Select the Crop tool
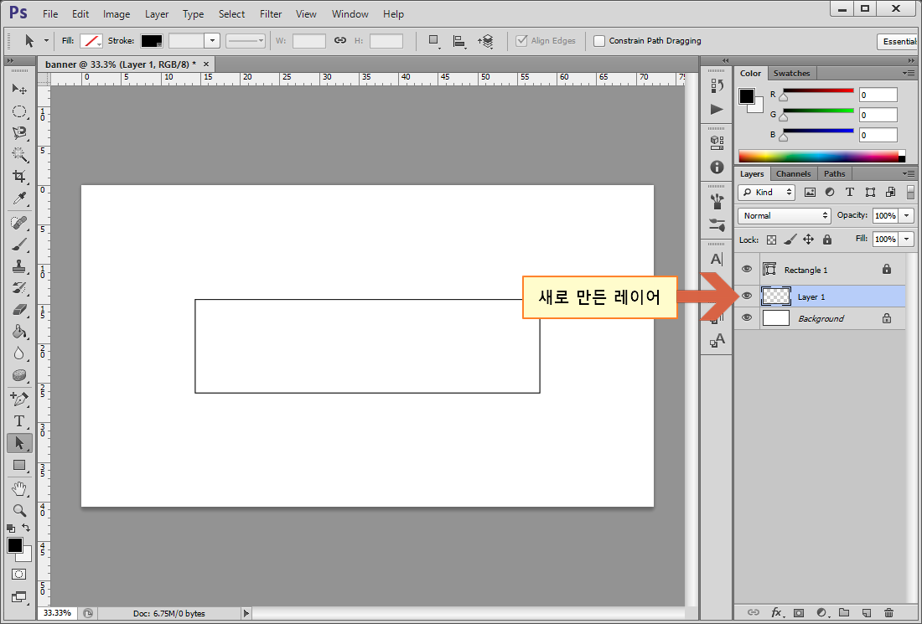The height and width of the screenshot is (624, 922). tap(19, 177)
